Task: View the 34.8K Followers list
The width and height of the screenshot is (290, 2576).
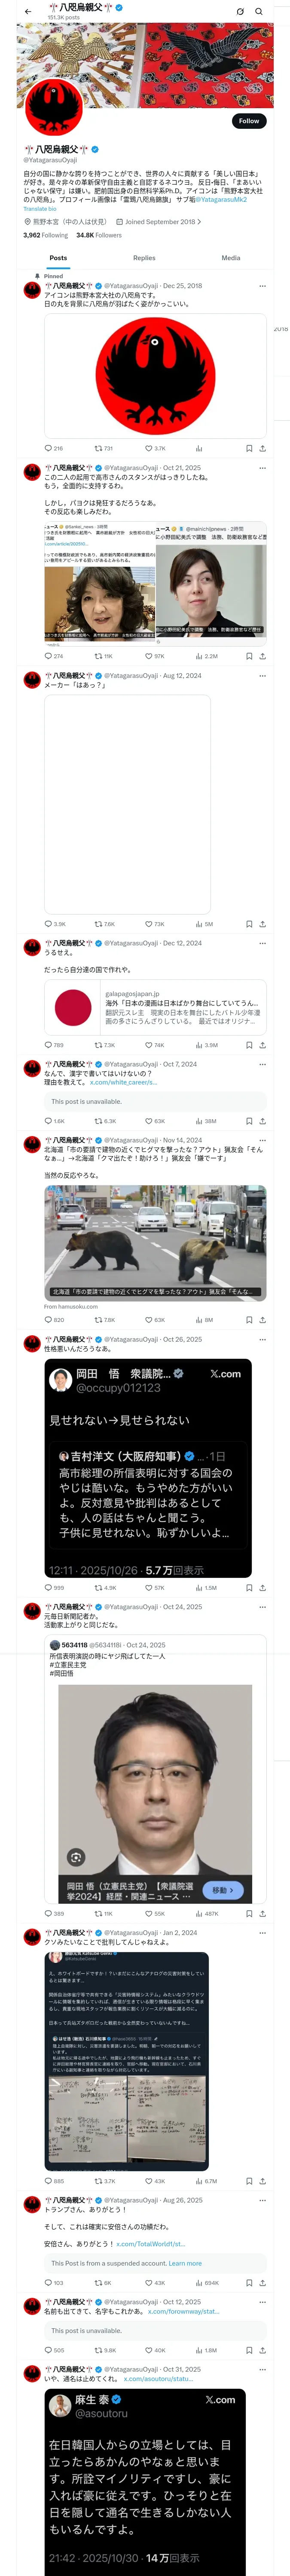Action: point(99,235)
